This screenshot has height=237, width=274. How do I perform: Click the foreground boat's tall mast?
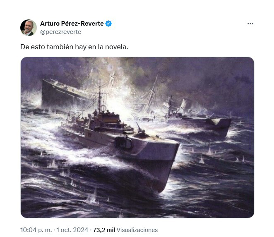[x=100, y=96]
